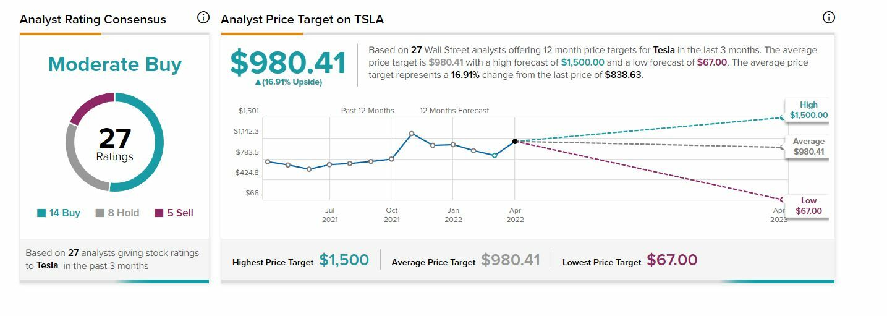This screenshot has height=316, width=887.
Task: Click the black April 2022 chart data point
Action: [x=515, y=142]
